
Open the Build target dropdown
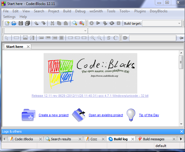[x=162, y=23]
